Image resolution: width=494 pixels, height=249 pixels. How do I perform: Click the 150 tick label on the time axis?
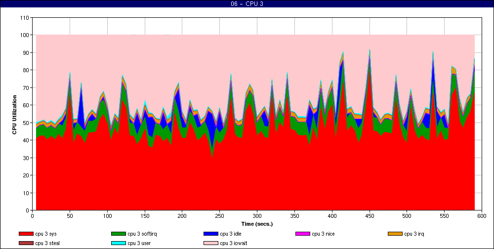(145, 216)
